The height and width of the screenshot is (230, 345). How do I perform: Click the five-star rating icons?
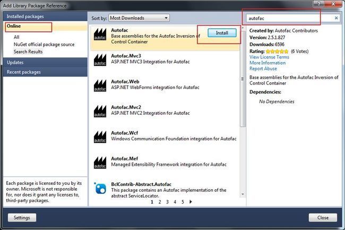pyautogui.click(x=277, y=52)
